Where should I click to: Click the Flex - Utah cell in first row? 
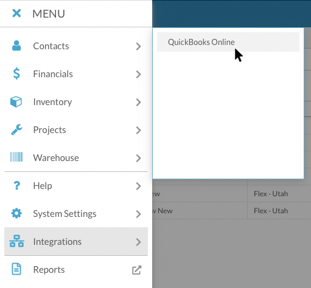[271, 194]
